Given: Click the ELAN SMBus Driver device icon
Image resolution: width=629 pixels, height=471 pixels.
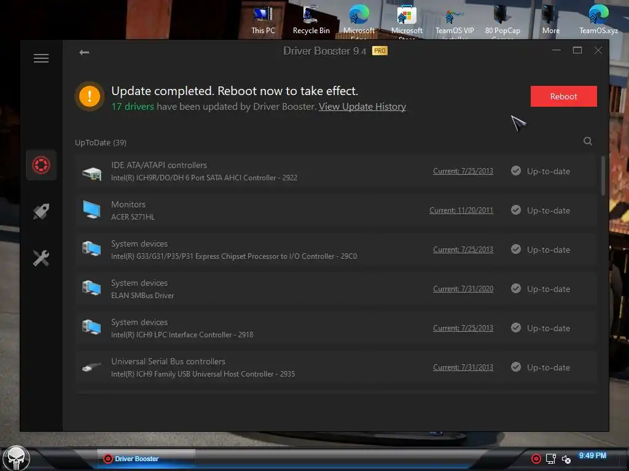Looking at the screenshot, I should click(x=92, y=288).
